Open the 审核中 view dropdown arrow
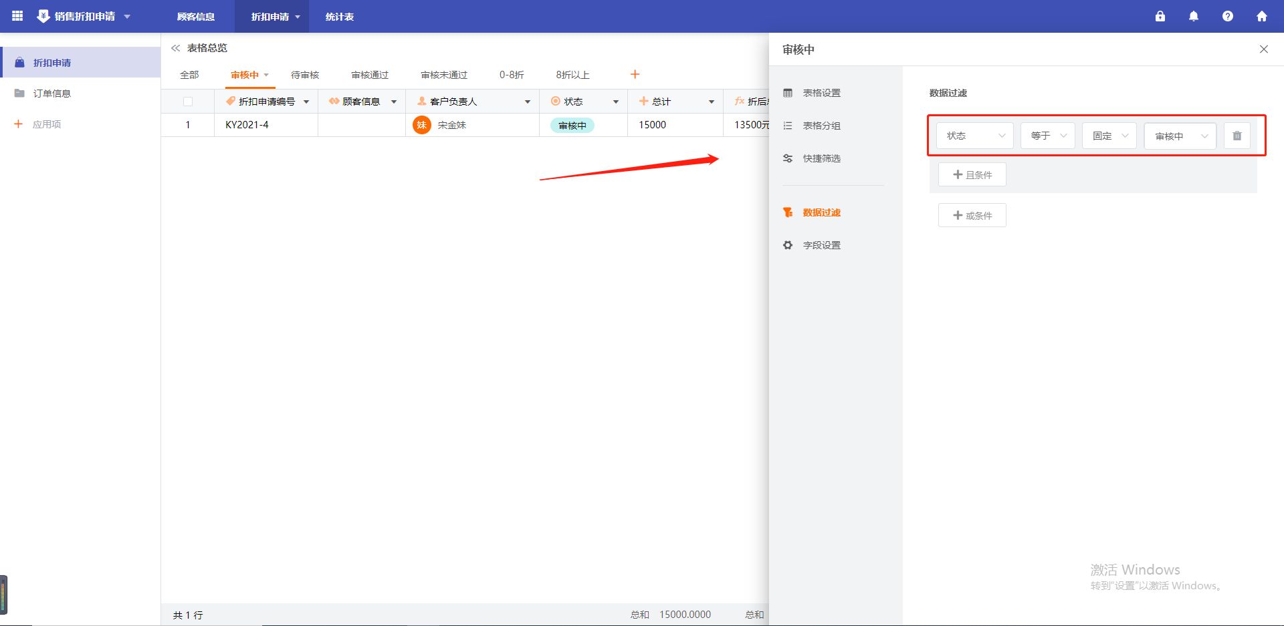 point(266,75)
